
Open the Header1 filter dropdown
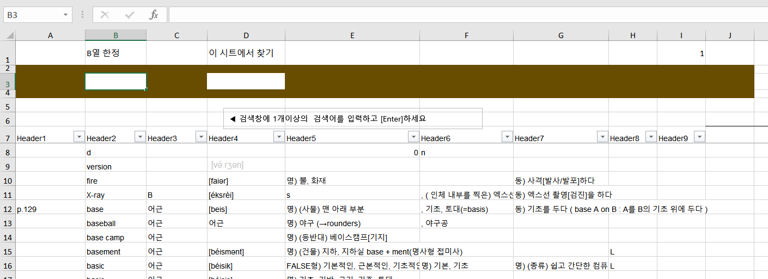[79, 137]
